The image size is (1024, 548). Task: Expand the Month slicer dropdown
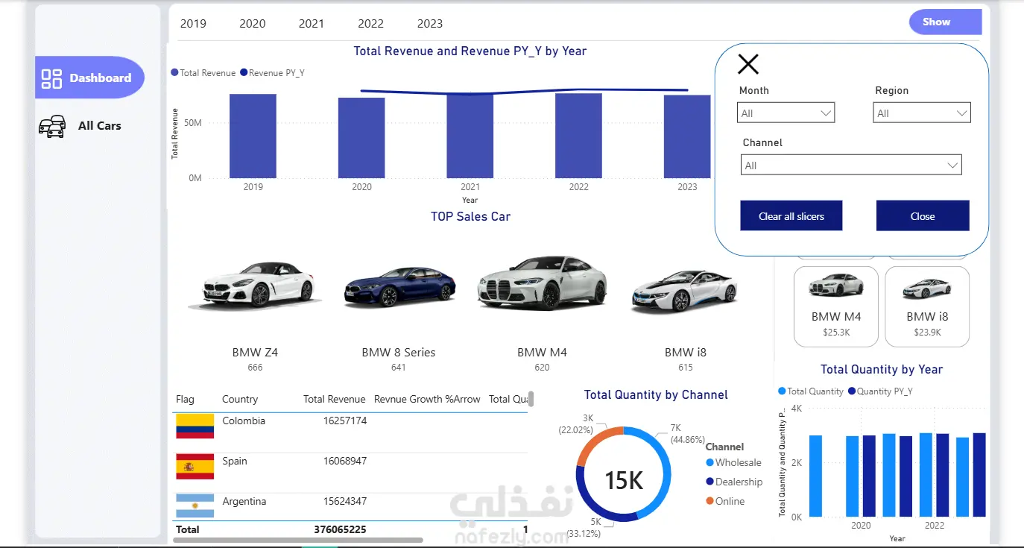click(x=786, y=113)
